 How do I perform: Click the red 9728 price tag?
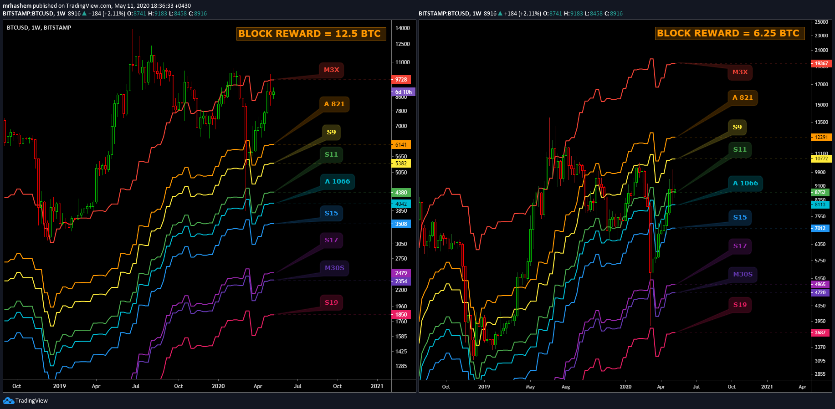pyautogui.click(x=401, y=80)
